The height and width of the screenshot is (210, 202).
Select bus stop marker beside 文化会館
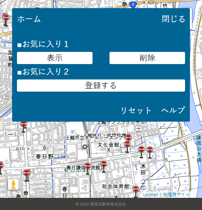127,147
